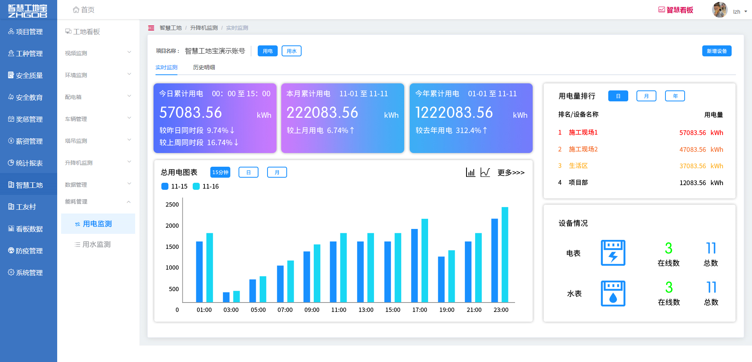
Task: Select 用电 toggle button
Action: point(268,51)
